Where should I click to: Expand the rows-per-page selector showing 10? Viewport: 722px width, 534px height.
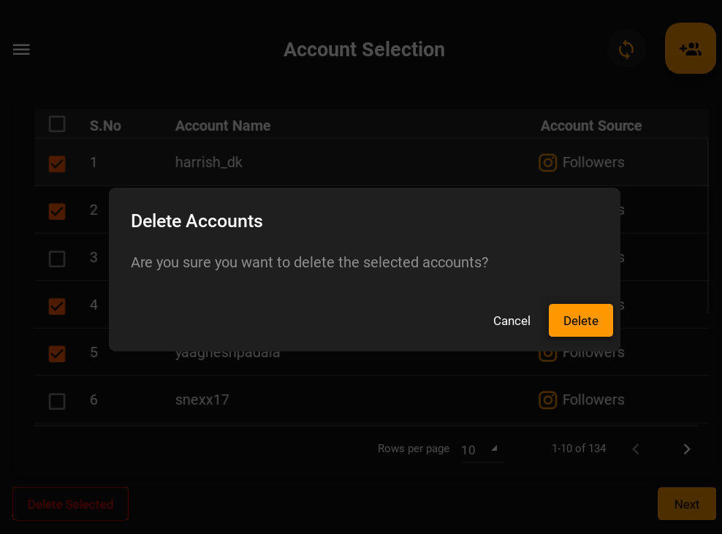[x=479, y=450]
